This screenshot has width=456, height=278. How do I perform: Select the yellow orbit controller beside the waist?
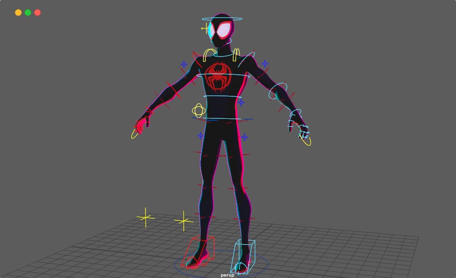pyautogui.click(x=199, y=109)
